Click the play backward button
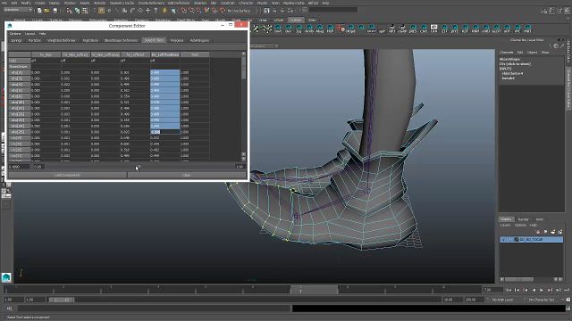Viewport: 572px width, 321px height. pyautogui.click(x=534, y=290)
